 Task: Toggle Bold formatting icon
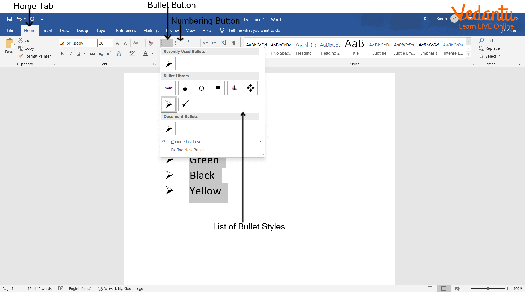coord(62,54)
